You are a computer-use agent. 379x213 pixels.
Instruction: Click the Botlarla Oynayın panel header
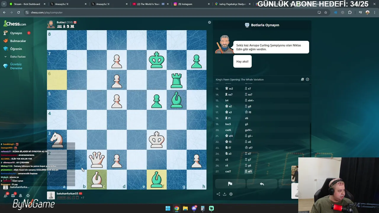tap(262, 25)
